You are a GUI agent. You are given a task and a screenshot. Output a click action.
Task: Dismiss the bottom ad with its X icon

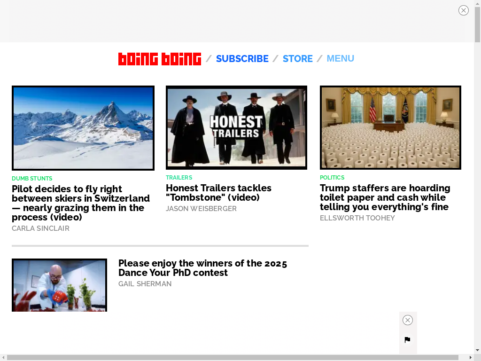(x=408, y=320)
